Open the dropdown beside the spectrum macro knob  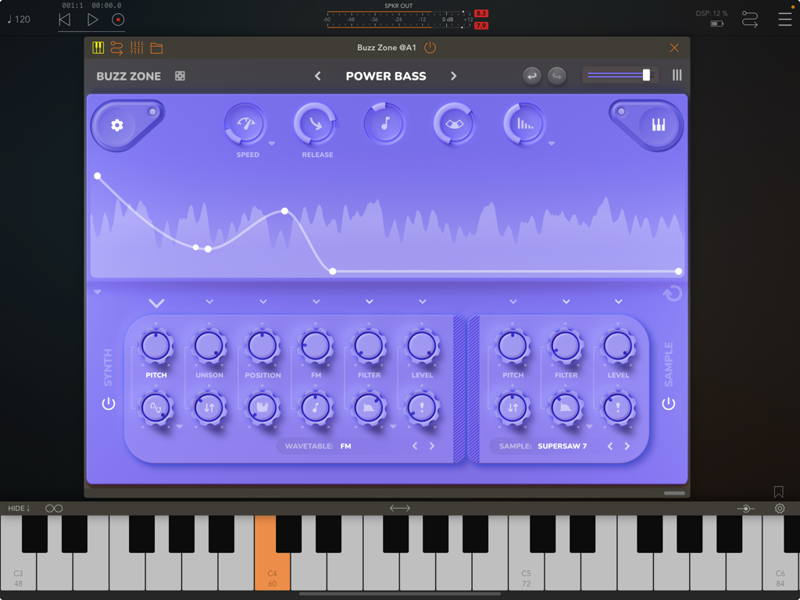coord(552,145)
